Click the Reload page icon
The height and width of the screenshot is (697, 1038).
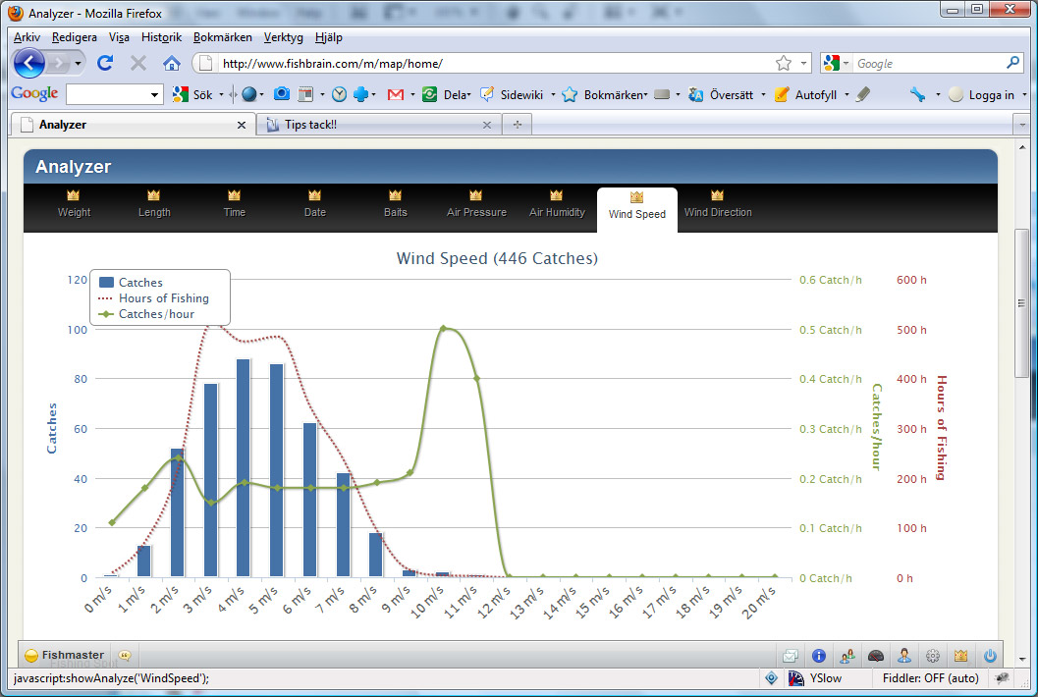point(105,63)
